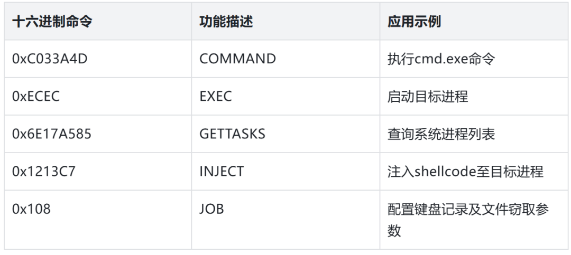Click the GETTASKS function description cell

pos(232,134)
